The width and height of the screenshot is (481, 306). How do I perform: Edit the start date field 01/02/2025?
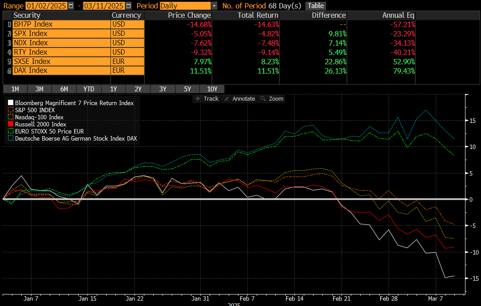pos(46,6)
